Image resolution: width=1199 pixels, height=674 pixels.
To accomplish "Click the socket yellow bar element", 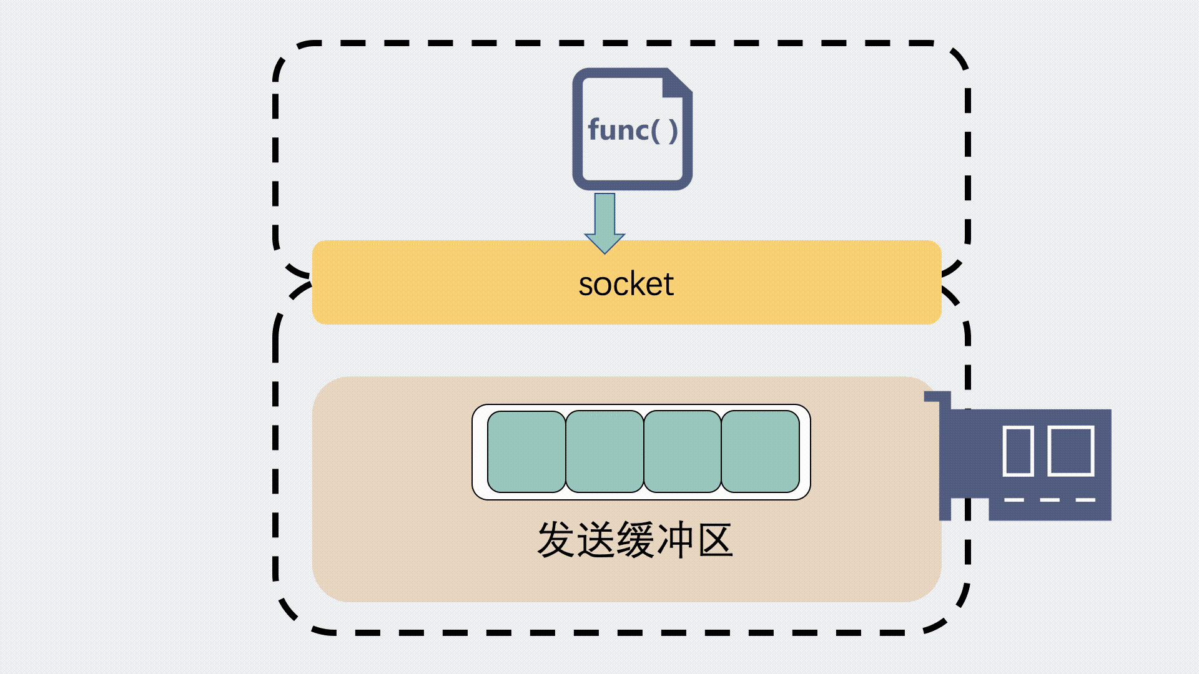I will [x=625, y=283].
